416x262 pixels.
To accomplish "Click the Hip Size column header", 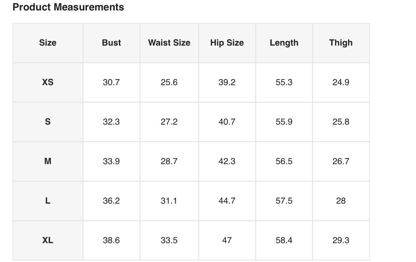I will click(x=227, y=43).
